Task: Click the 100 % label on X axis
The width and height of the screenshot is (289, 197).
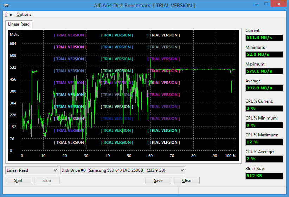Action: [x=230, y=156]
